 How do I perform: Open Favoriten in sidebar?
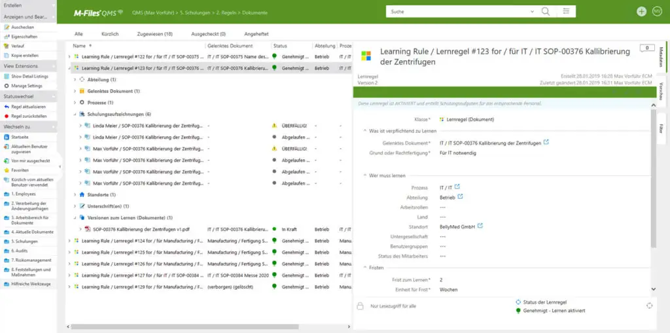click(x=20, y=170)
